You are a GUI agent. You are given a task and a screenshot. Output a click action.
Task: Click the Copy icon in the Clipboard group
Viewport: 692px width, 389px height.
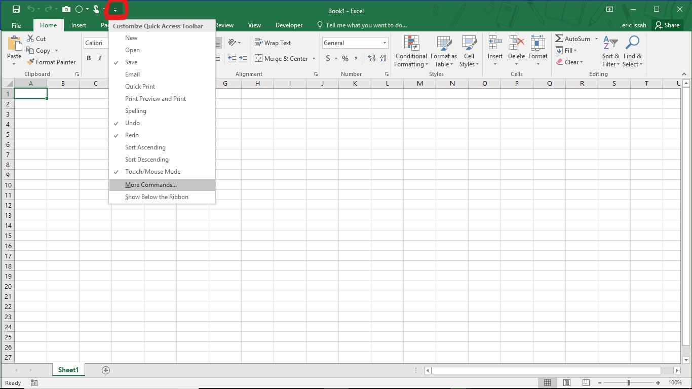click(x=30, y=51)
